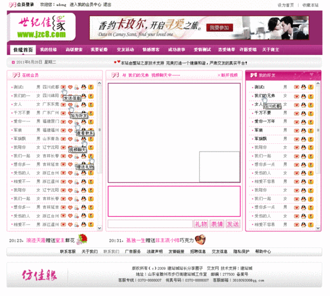This screenshot has height=296, width=330.
Task: Send rose to 我们的兄弟 in 我的好友
Action: tap(311, 96)
